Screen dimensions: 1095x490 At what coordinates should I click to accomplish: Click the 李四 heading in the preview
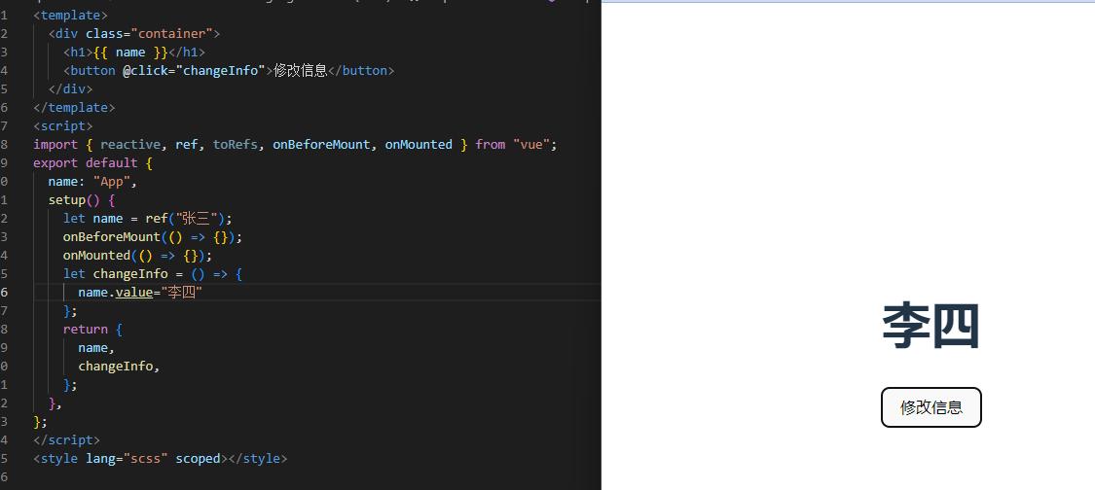(931, 326)
